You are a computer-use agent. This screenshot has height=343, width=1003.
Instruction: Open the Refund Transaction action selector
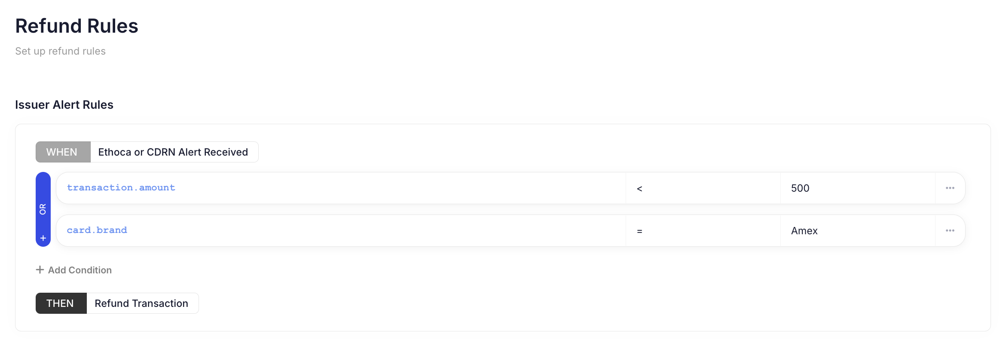point(141,303)
